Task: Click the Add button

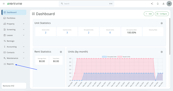Action: pyautogui.click(x=149, y=14)
